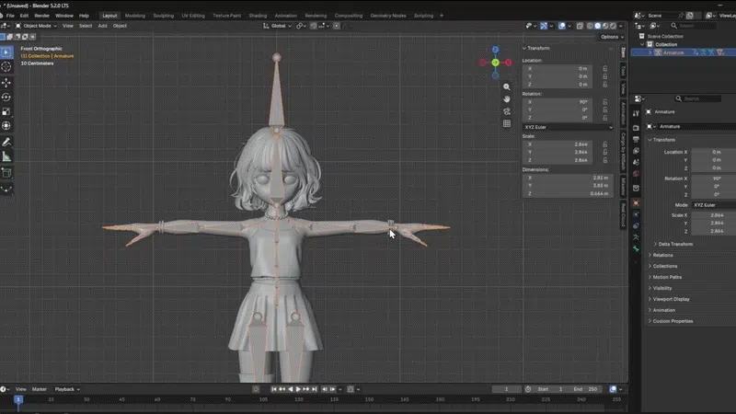Open the Render properties tab icon
The width and height of the screenshot is (736, 414).
coord(636,128)
